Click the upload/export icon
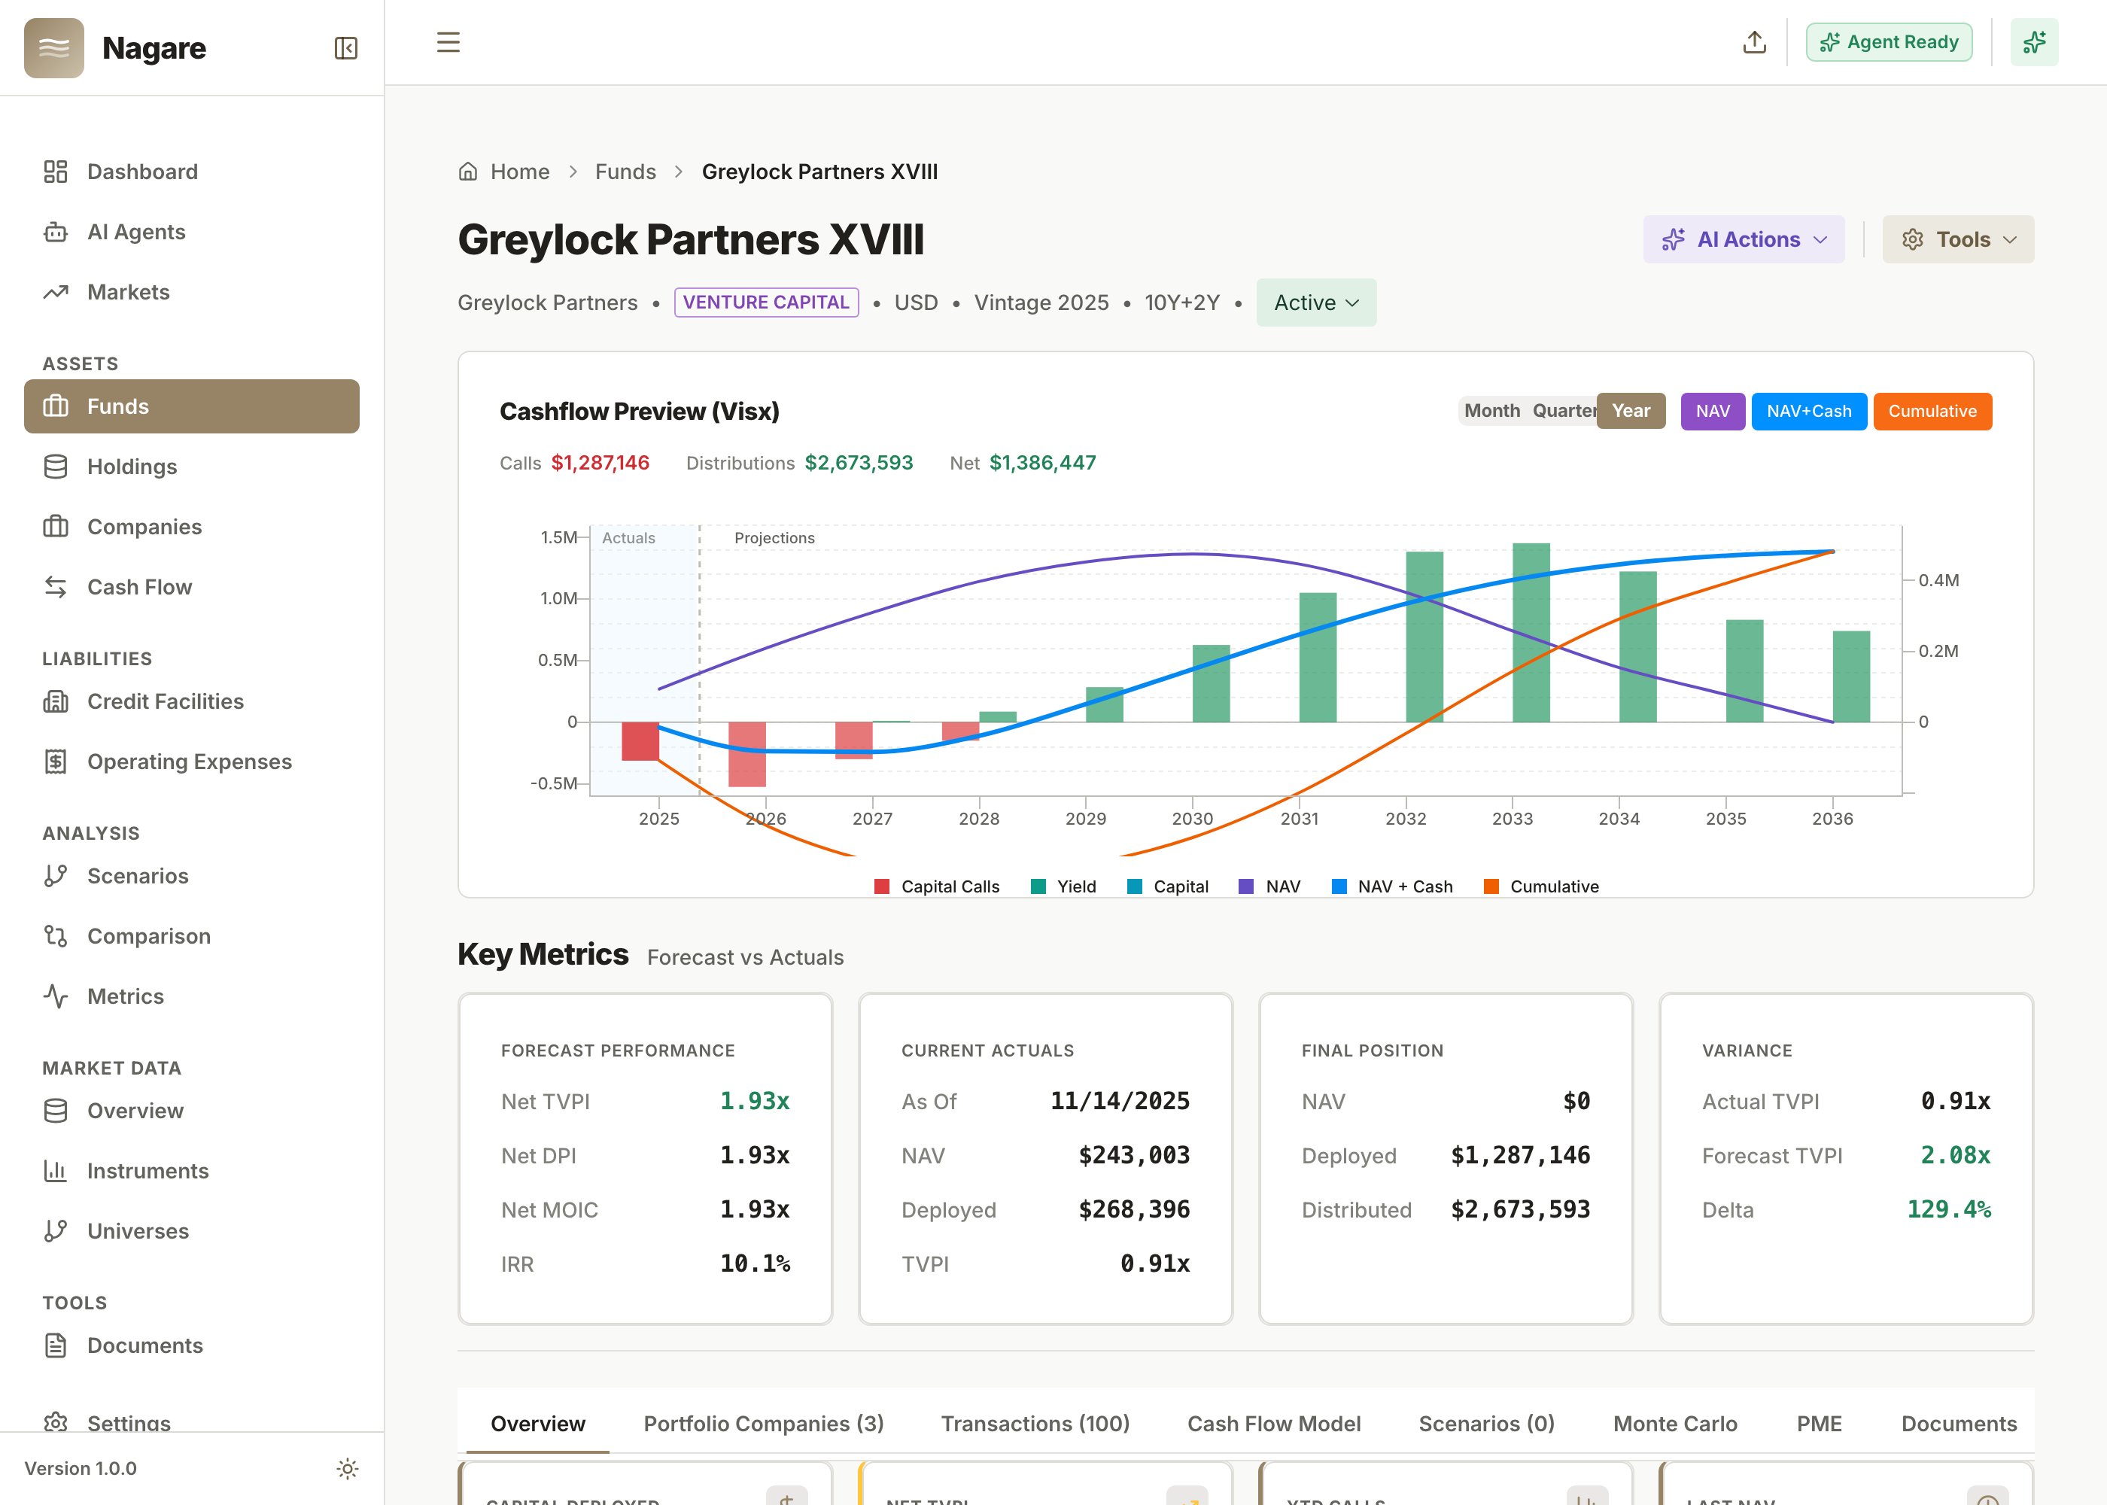2107x1505 pixels. pyautogui.click(x=1754, y=43)
